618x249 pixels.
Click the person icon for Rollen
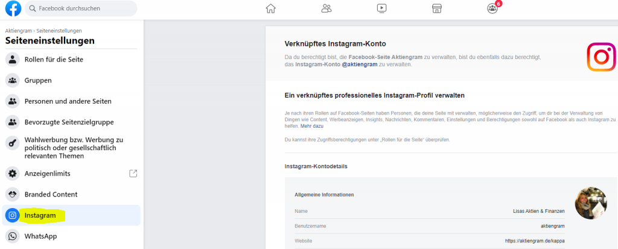pos(13,60)
